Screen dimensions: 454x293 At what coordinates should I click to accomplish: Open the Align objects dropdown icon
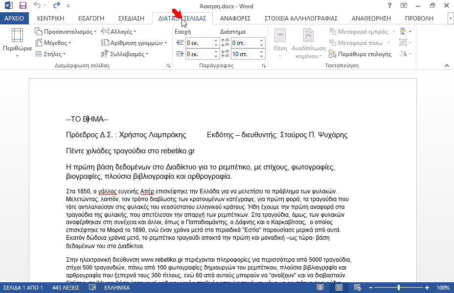point(406,31)
